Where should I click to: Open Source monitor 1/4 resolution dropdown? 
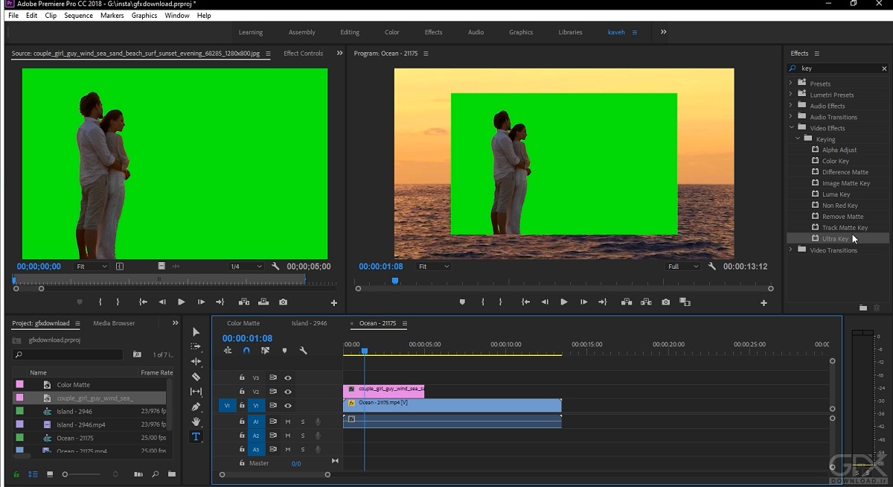246,267
